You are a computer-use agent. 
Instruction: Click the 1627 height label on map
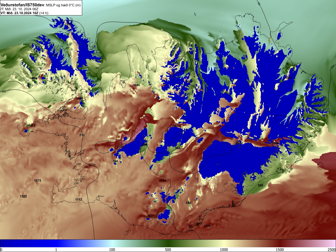pos(151,216)
